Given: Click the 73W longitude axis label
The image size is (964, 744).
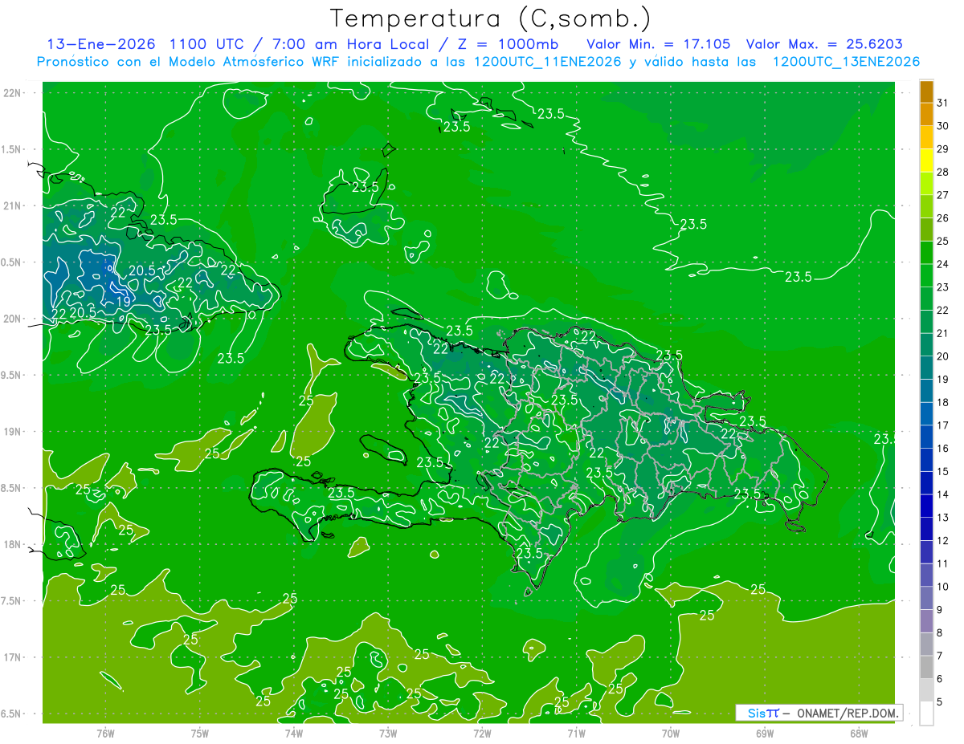Looking at the screenshot, I should tap(388, 733).
